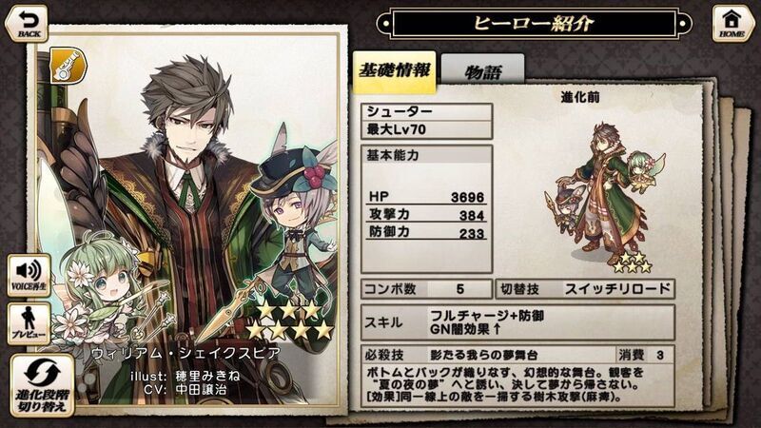Viewport: 761px width, 428px height.
Task: Toggle evolution stage with 進化段階切り替え
Action: [x=43, y=385]
